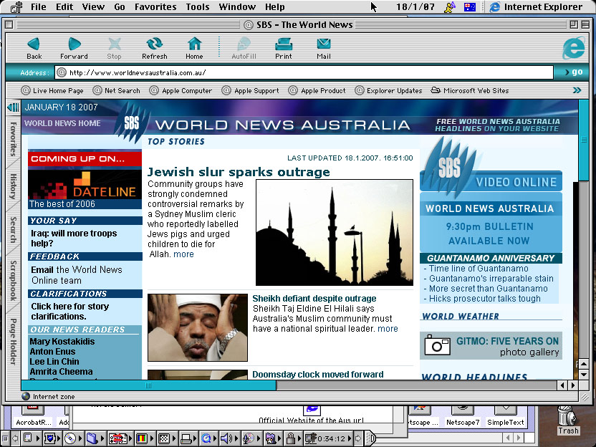This screenshot has width=596, height=447.
Task: Open the View menu
Action: pos(93,7)
